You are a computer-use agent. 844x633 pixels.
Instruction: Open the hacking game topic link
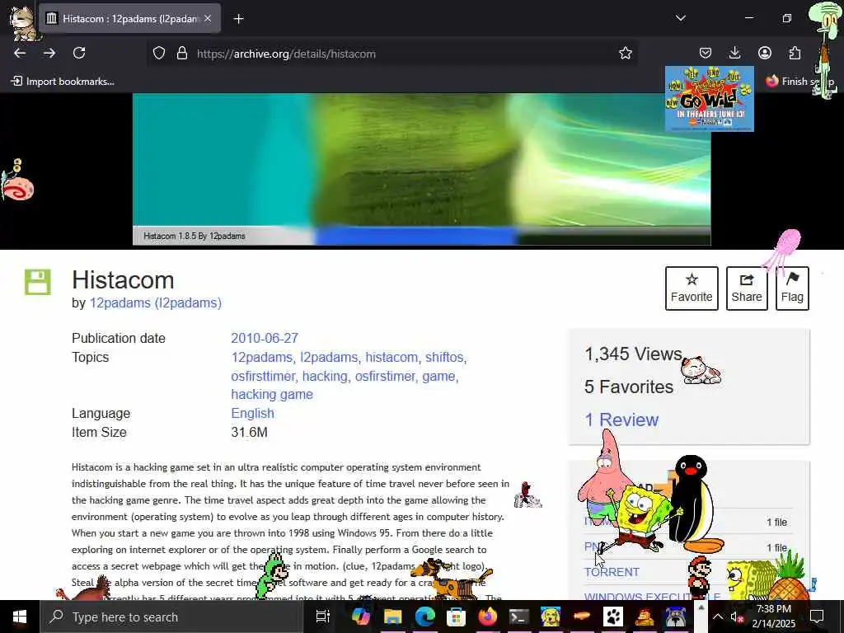click(272, 395)
